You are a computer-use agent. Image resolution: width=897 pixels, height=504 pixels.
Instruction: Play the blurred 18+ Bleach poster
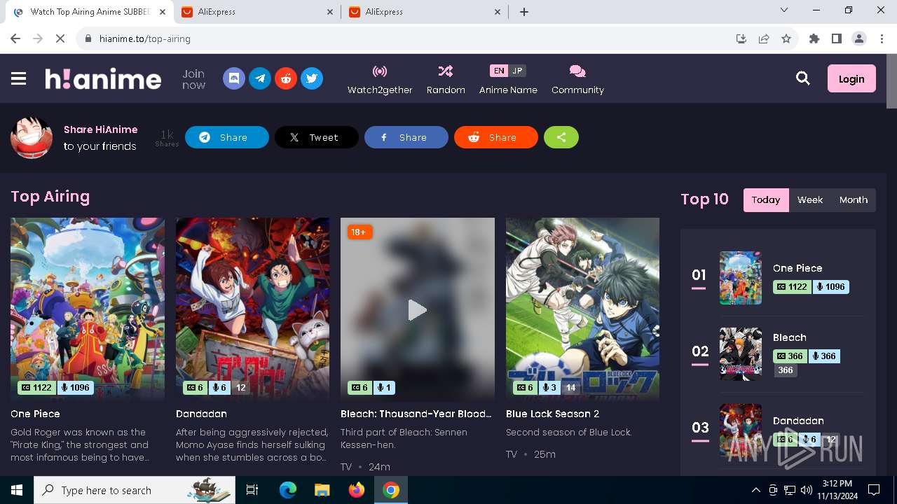point(418,309)
